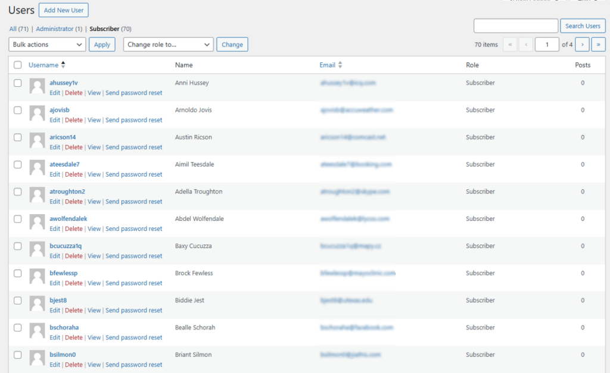Open the Change role to dropdown
Screen dimensions: 610x373
pos(169,44)
